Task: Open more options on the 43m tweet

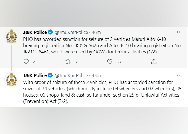Action: [x=179, y=75]
